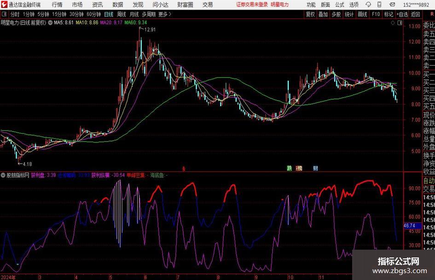Viewport: 435px width, 280px height.
Task: Expand main chart indicator dropdown beside 明星电力
Action: 50,23
